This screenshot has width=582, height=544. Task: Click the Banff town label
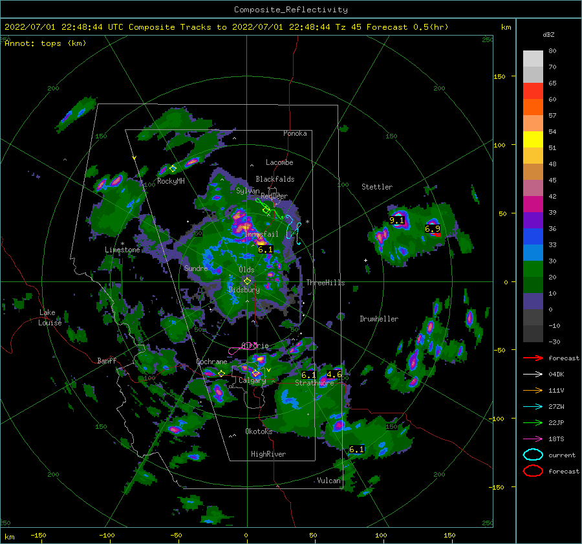pyautogui.click(x=107, y=360)
